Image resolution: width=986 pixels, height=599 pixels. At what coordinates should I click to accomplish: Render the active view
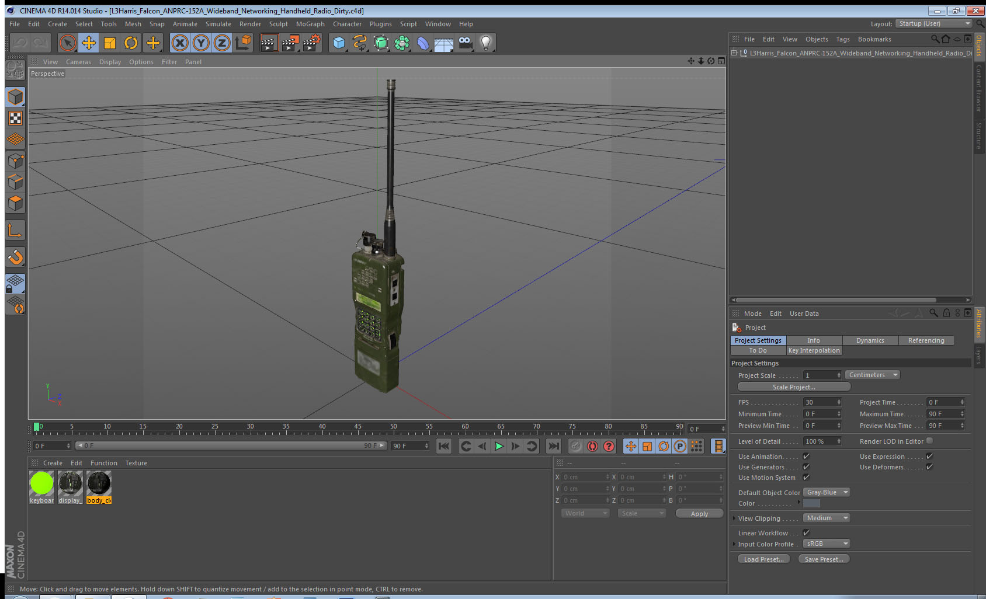(x=269, y=43)
